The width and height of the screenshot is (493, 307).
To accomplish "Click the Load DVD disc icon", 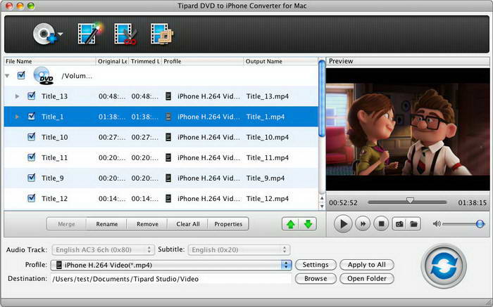I will tap(45, 33).
